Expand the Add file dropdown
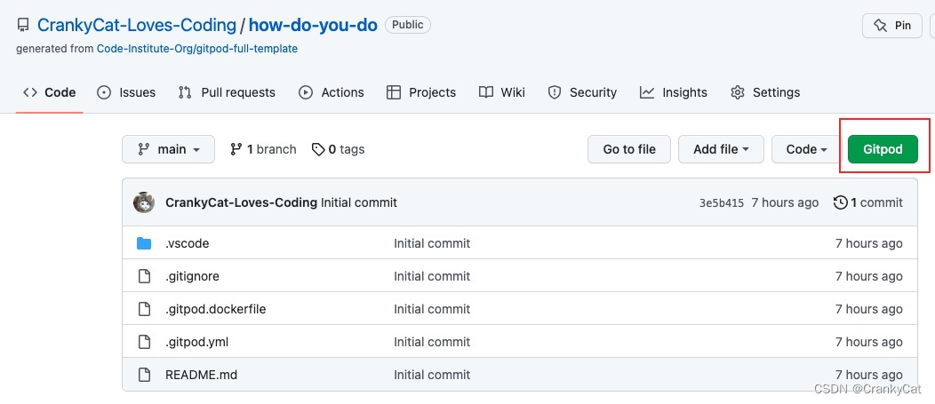The image size is (935, 404). [x=721, y=149]
